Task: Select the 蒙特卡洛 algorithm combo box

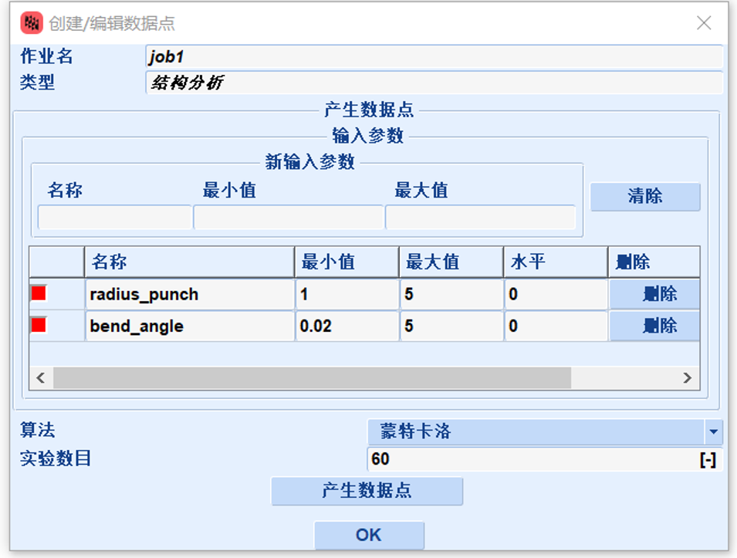Action: point(536,431)
